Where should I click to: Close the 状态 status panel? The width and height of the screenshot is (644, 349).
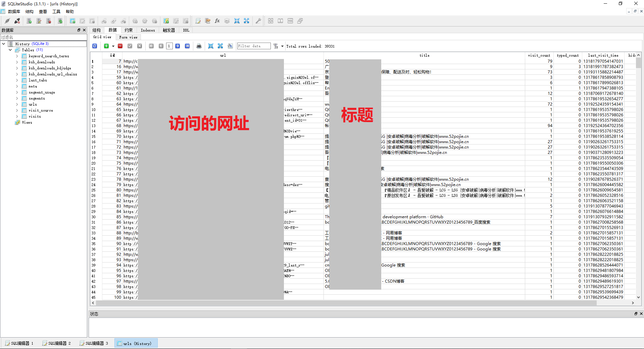pos(641,314)
